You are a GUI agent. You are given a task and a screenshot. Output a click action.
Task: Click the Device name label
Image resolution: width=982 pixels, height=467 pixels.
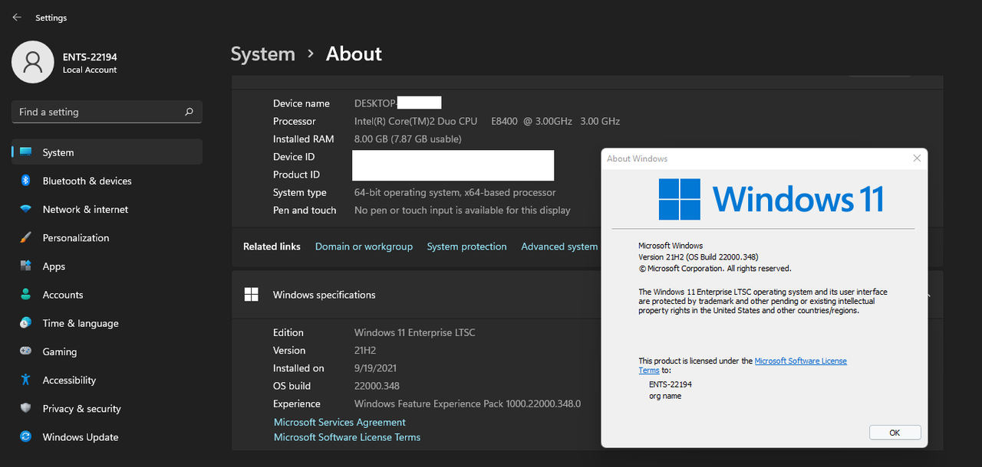(x=302, y=103)
